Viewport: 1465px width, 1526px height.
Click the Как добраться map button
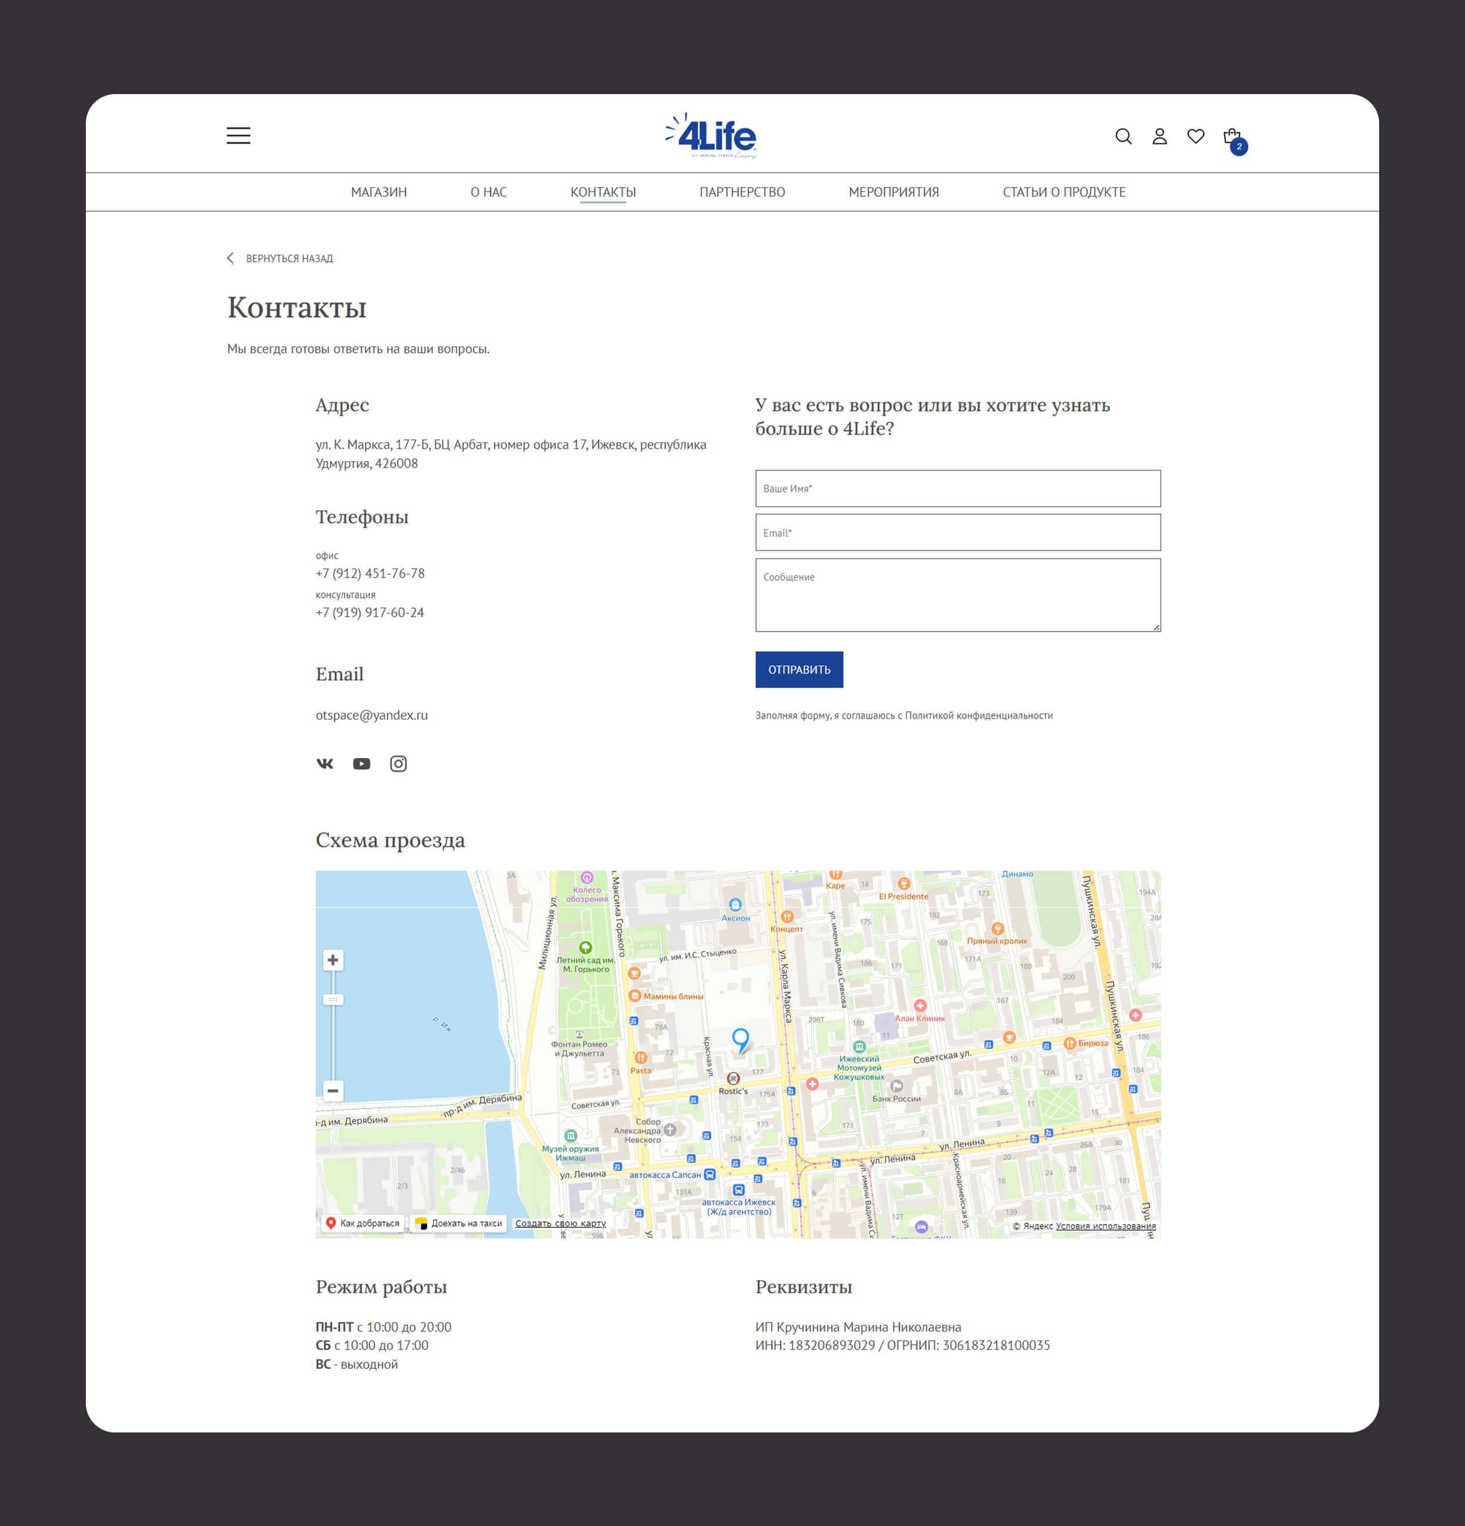click(x=362, y=1223)
